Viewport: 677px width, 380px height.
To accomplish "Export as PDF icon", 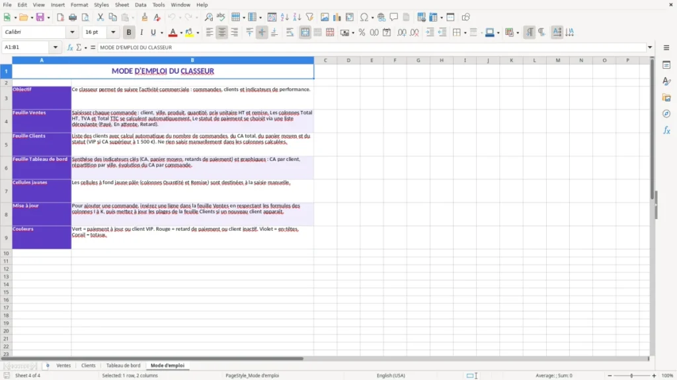I will click(x=60, y=17).
